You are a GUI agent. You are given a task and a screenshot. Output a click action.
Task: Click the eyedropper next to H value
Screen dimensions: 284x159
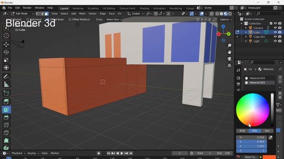(x=270, y=137)
